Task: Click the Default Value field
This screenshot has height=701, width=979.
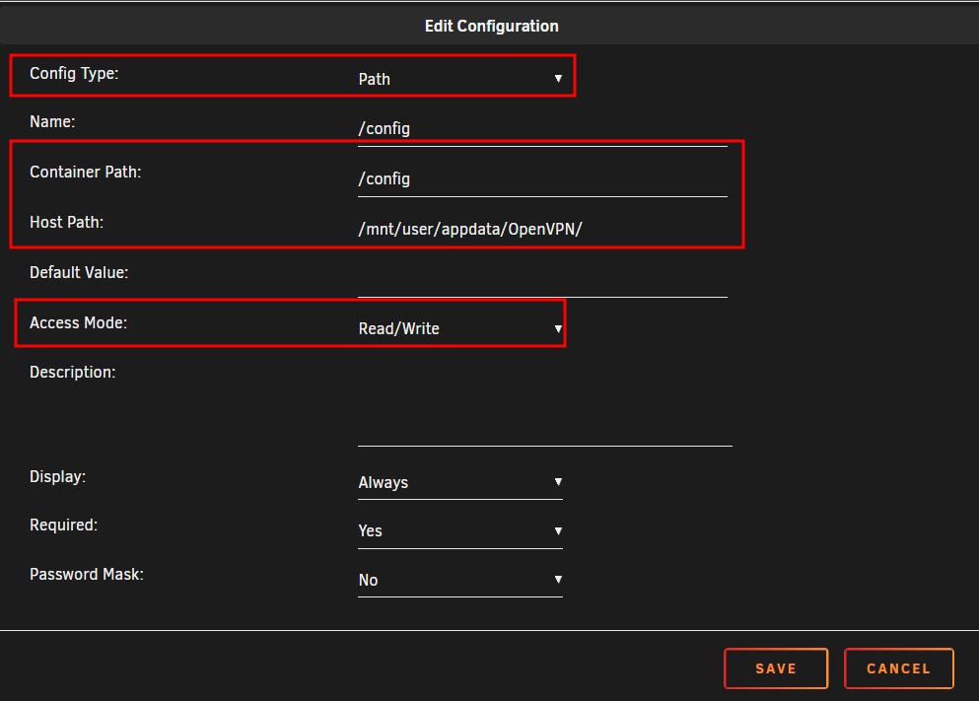Action: (x=542, y=279)
